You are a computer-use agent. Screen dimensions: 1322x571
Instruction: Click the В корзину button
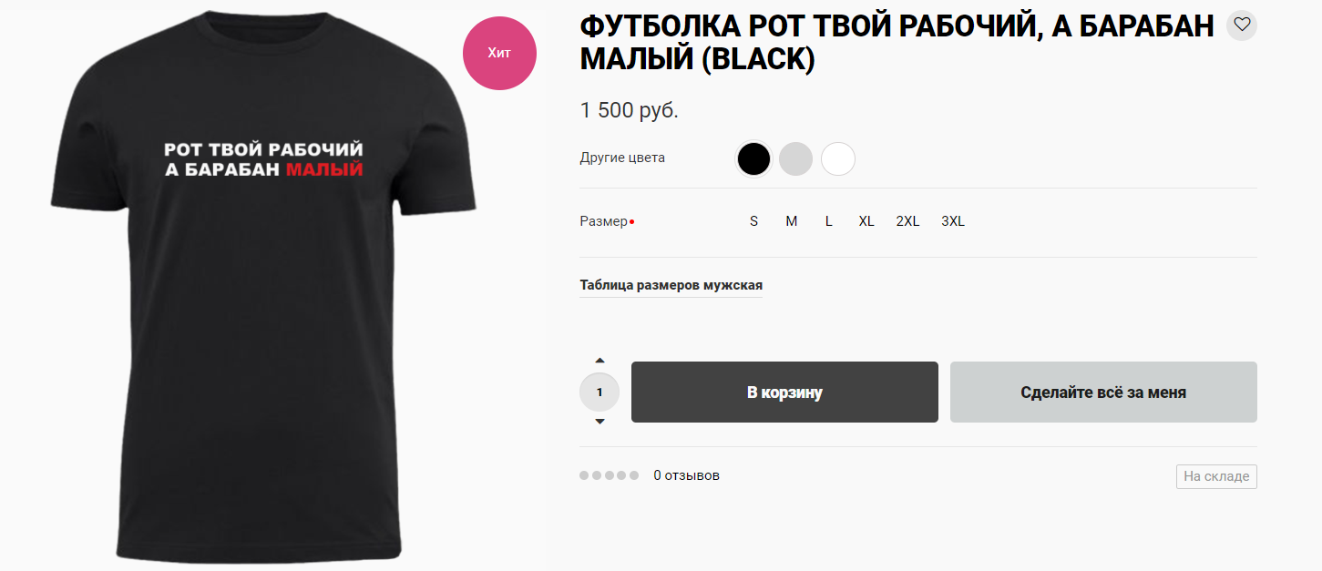[784, 393]
